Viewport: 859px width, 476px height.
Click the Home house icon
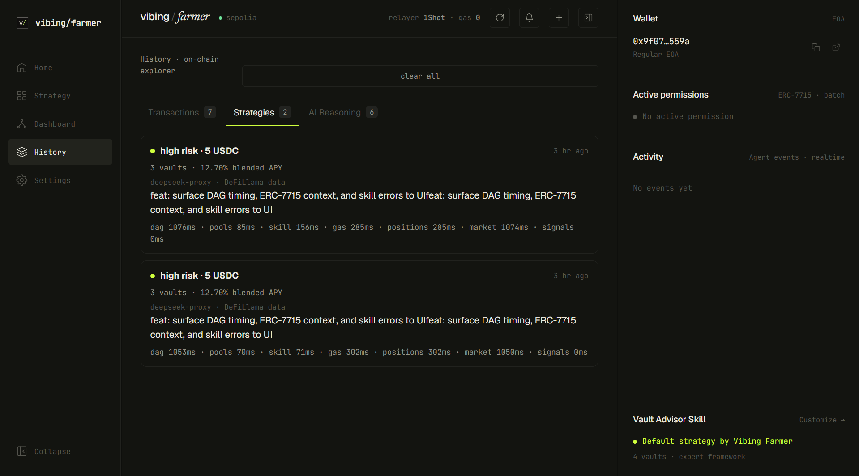point(22,68)
